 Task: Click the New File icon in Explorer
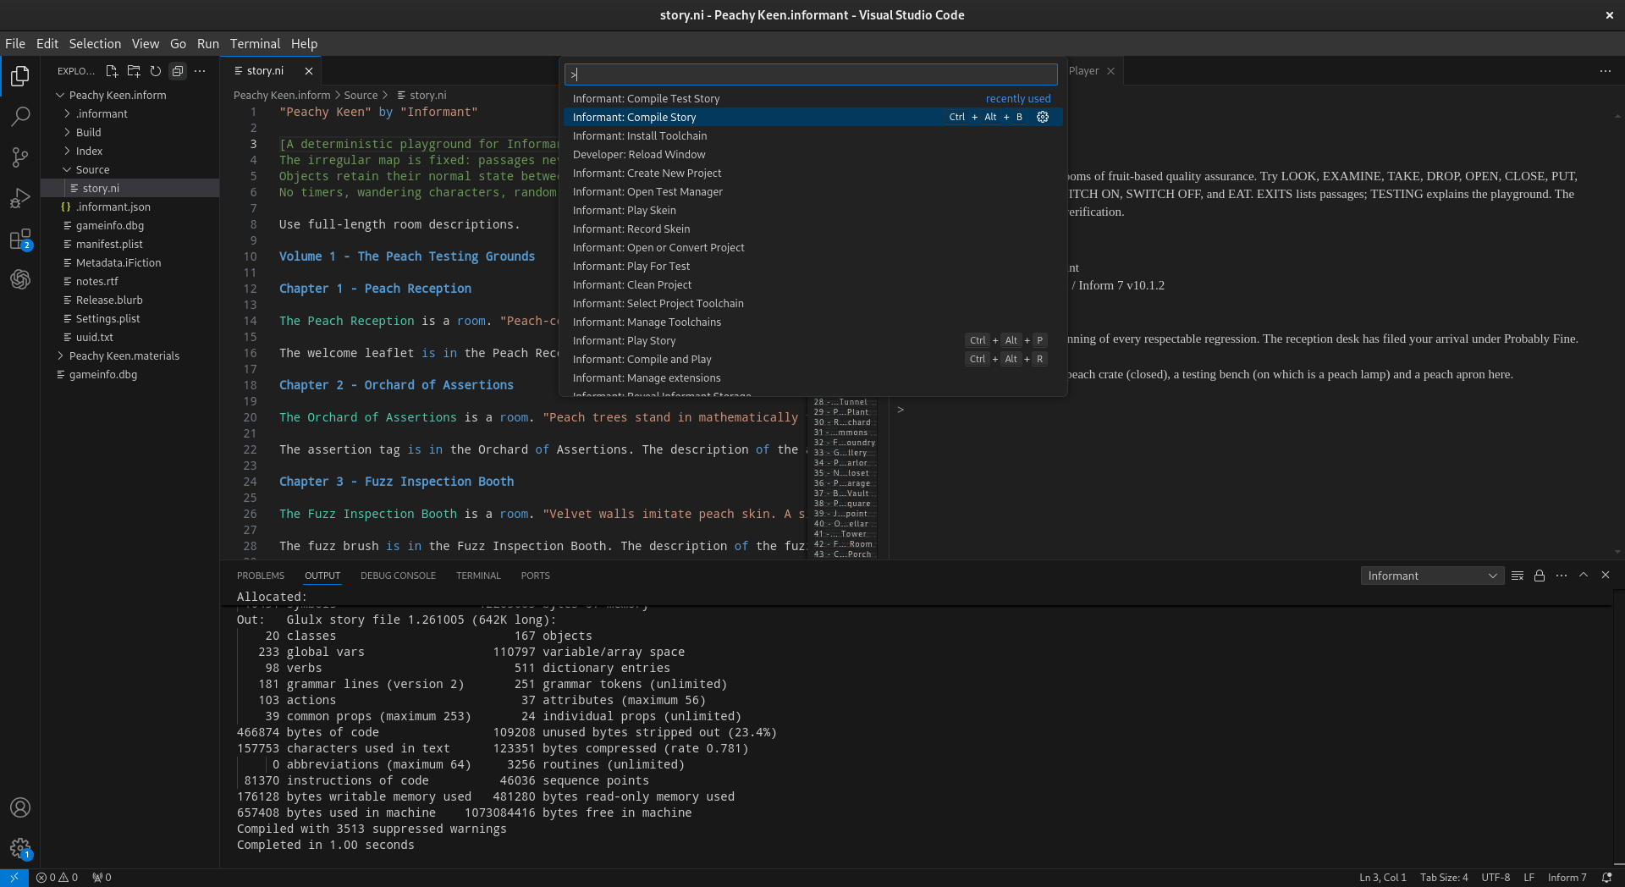pos(112,71)
